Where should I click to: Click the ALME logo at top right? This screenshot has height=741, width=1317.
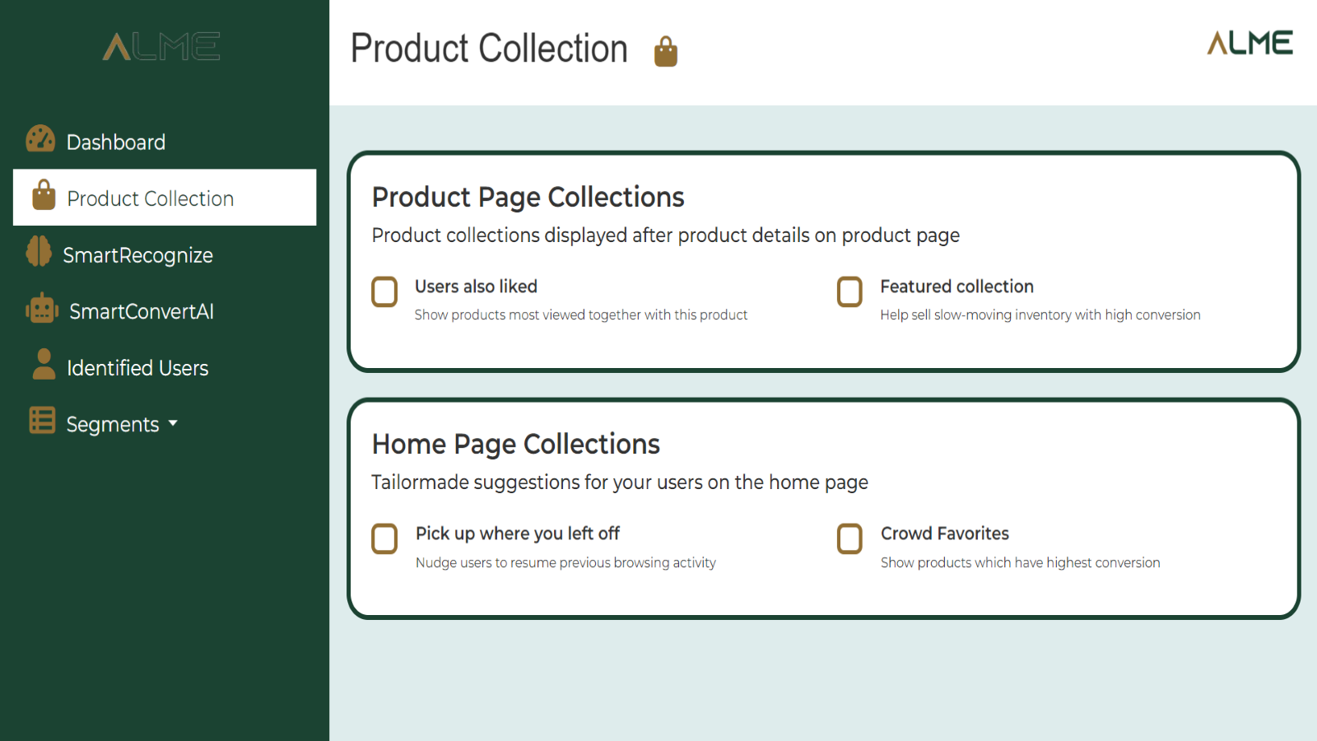[x=1250, y=43]
